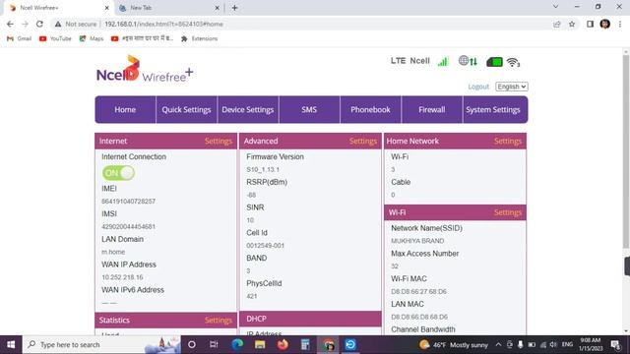Click the share page icon in the address bar
The image size is (630, 354).
557,24
